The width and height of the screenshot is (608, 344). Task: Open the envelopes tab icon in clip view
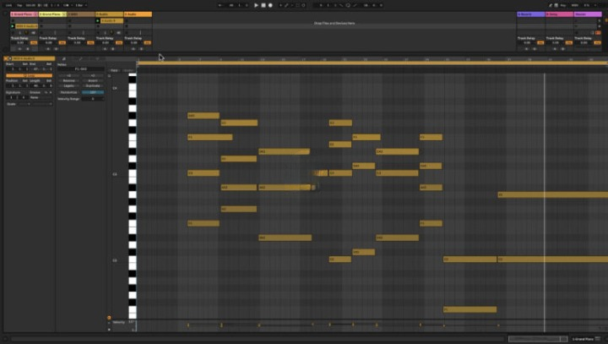click(81, 59)
